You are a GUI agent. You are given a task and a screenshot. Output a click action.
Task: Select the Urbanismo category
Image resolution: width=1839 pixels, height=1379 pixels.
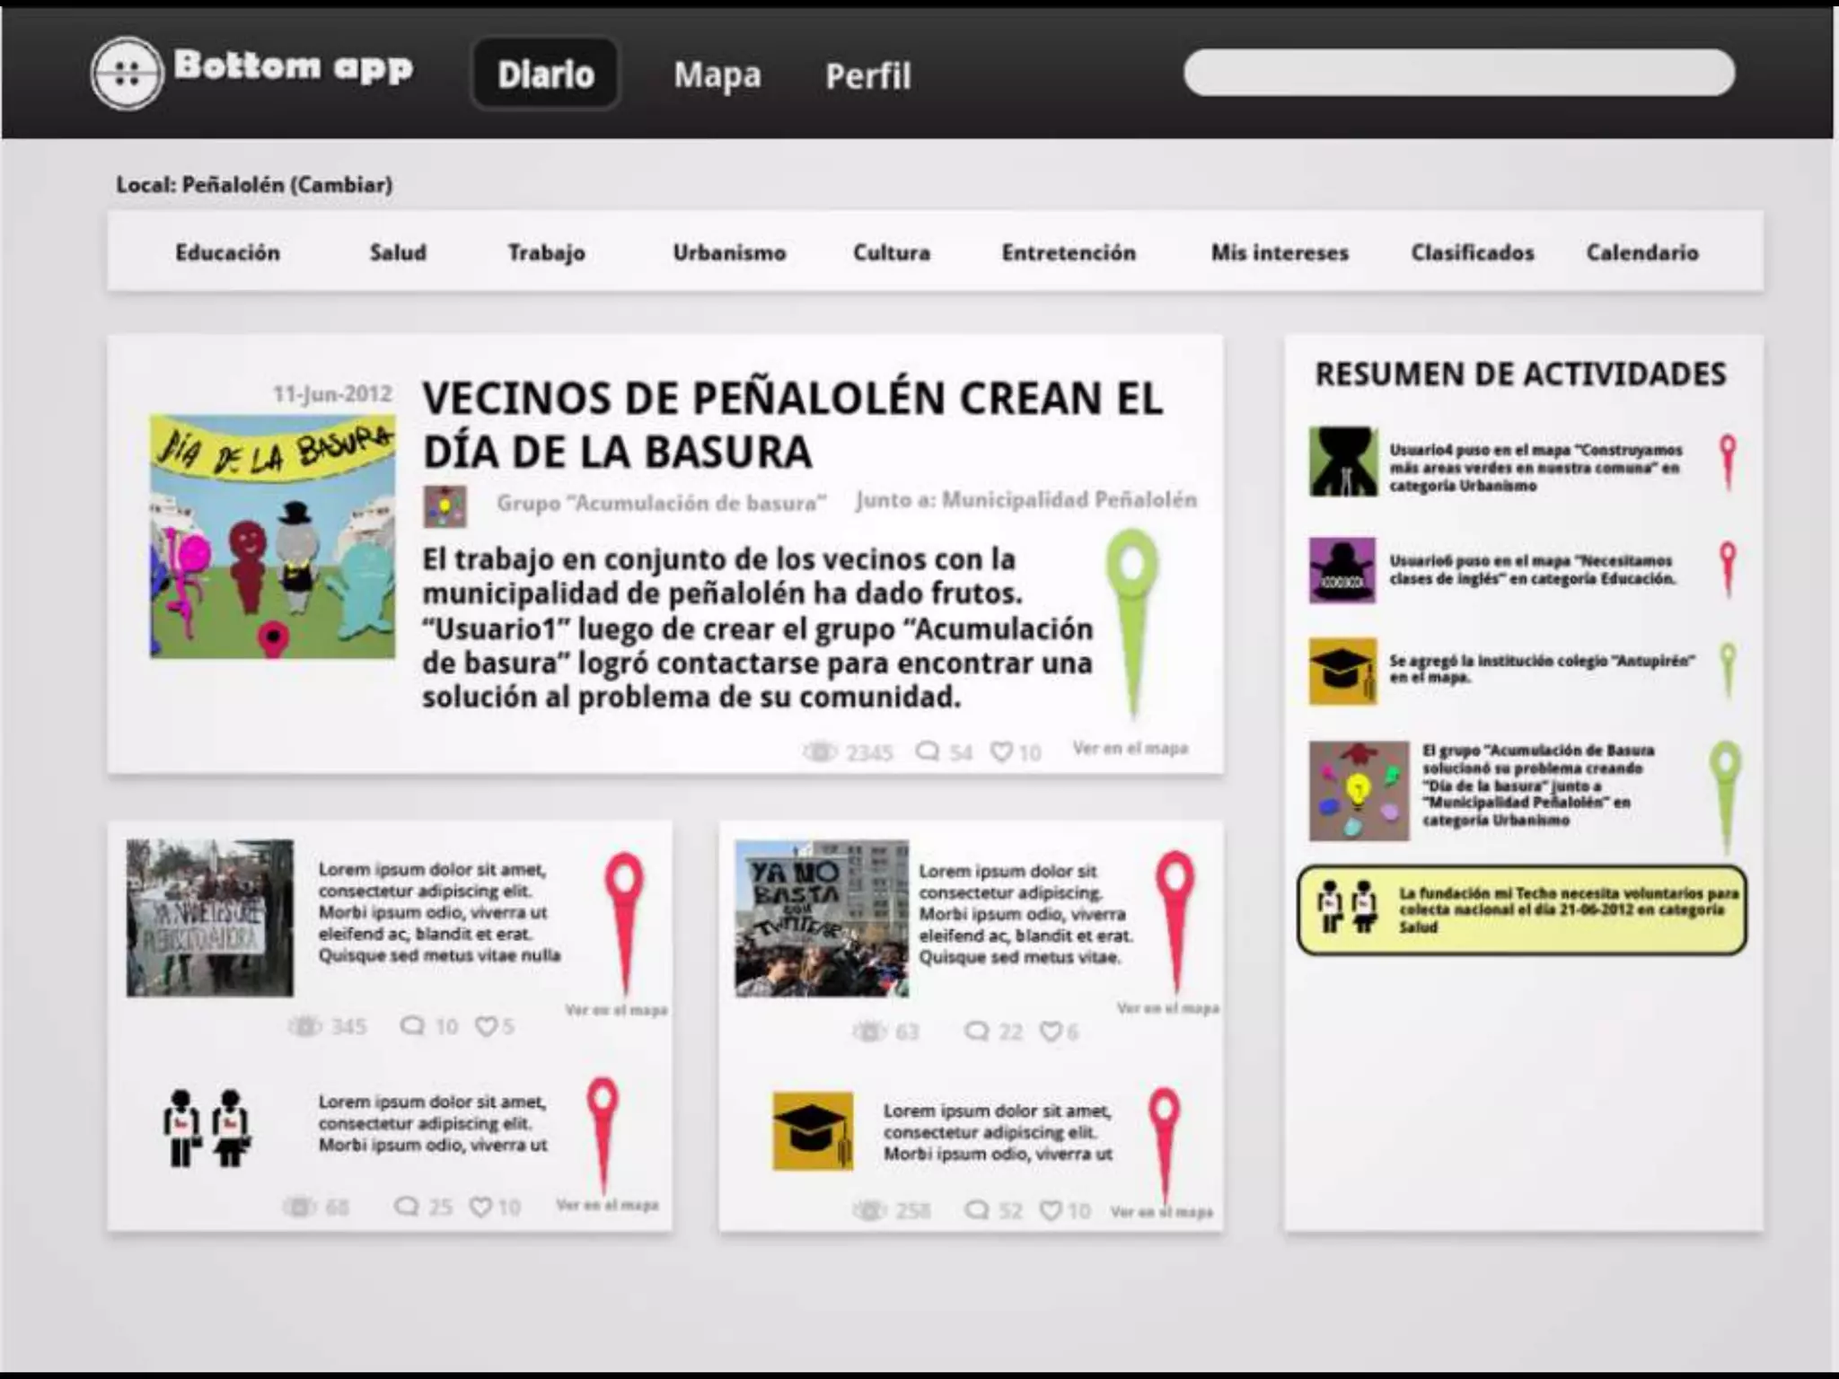(x=729, y=253)
